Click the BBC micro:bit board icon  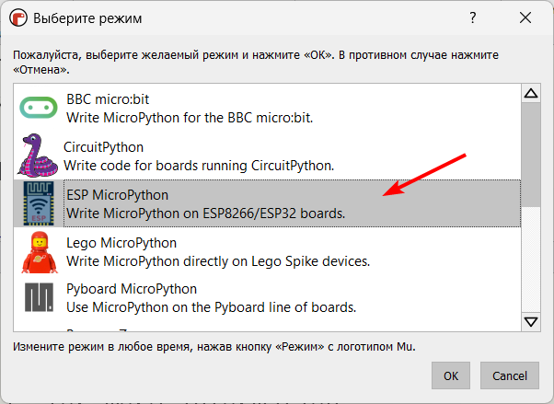[39, 108]
